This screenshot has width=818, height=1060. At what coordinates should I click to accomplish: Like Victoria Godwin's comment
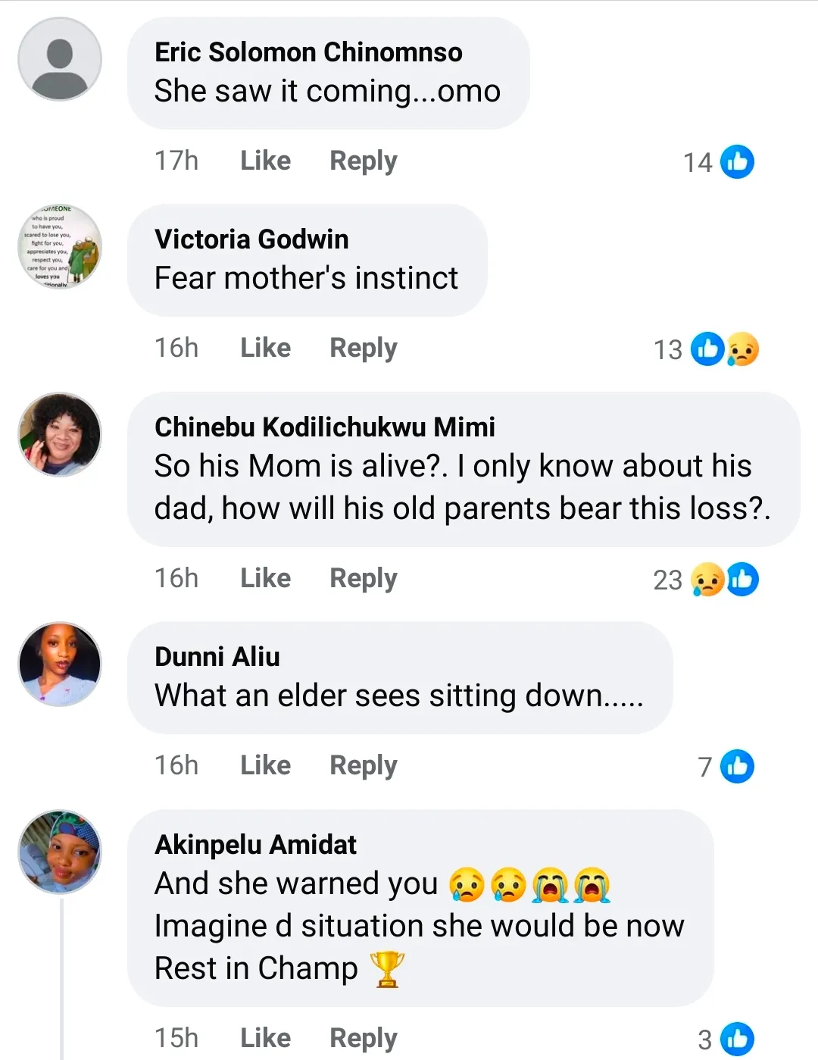coord(265,348)
